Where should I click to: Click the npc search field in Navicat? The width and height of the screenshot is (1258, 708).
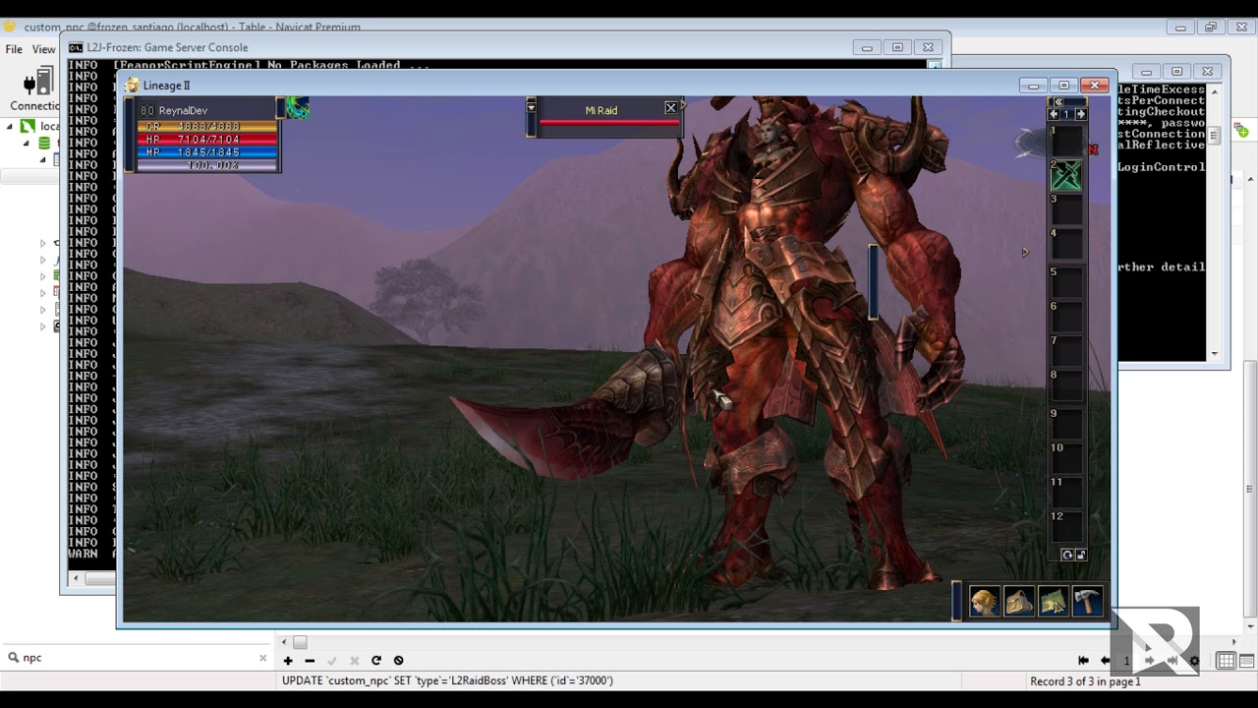point(138,658)
